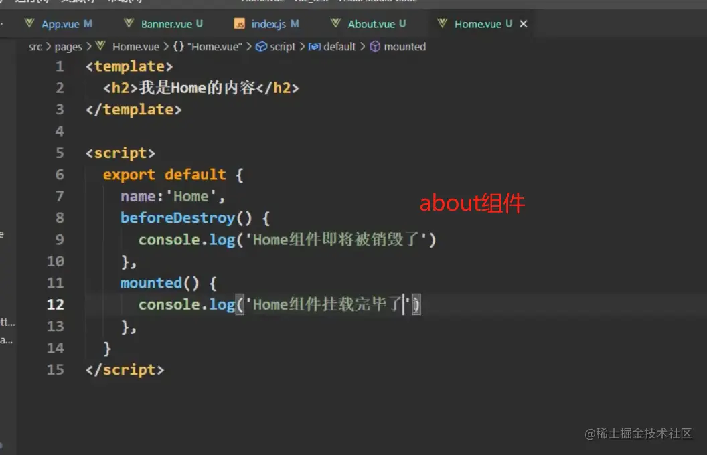
Task: Expand chevron after pages in breadcrumb
Action: 88,47
